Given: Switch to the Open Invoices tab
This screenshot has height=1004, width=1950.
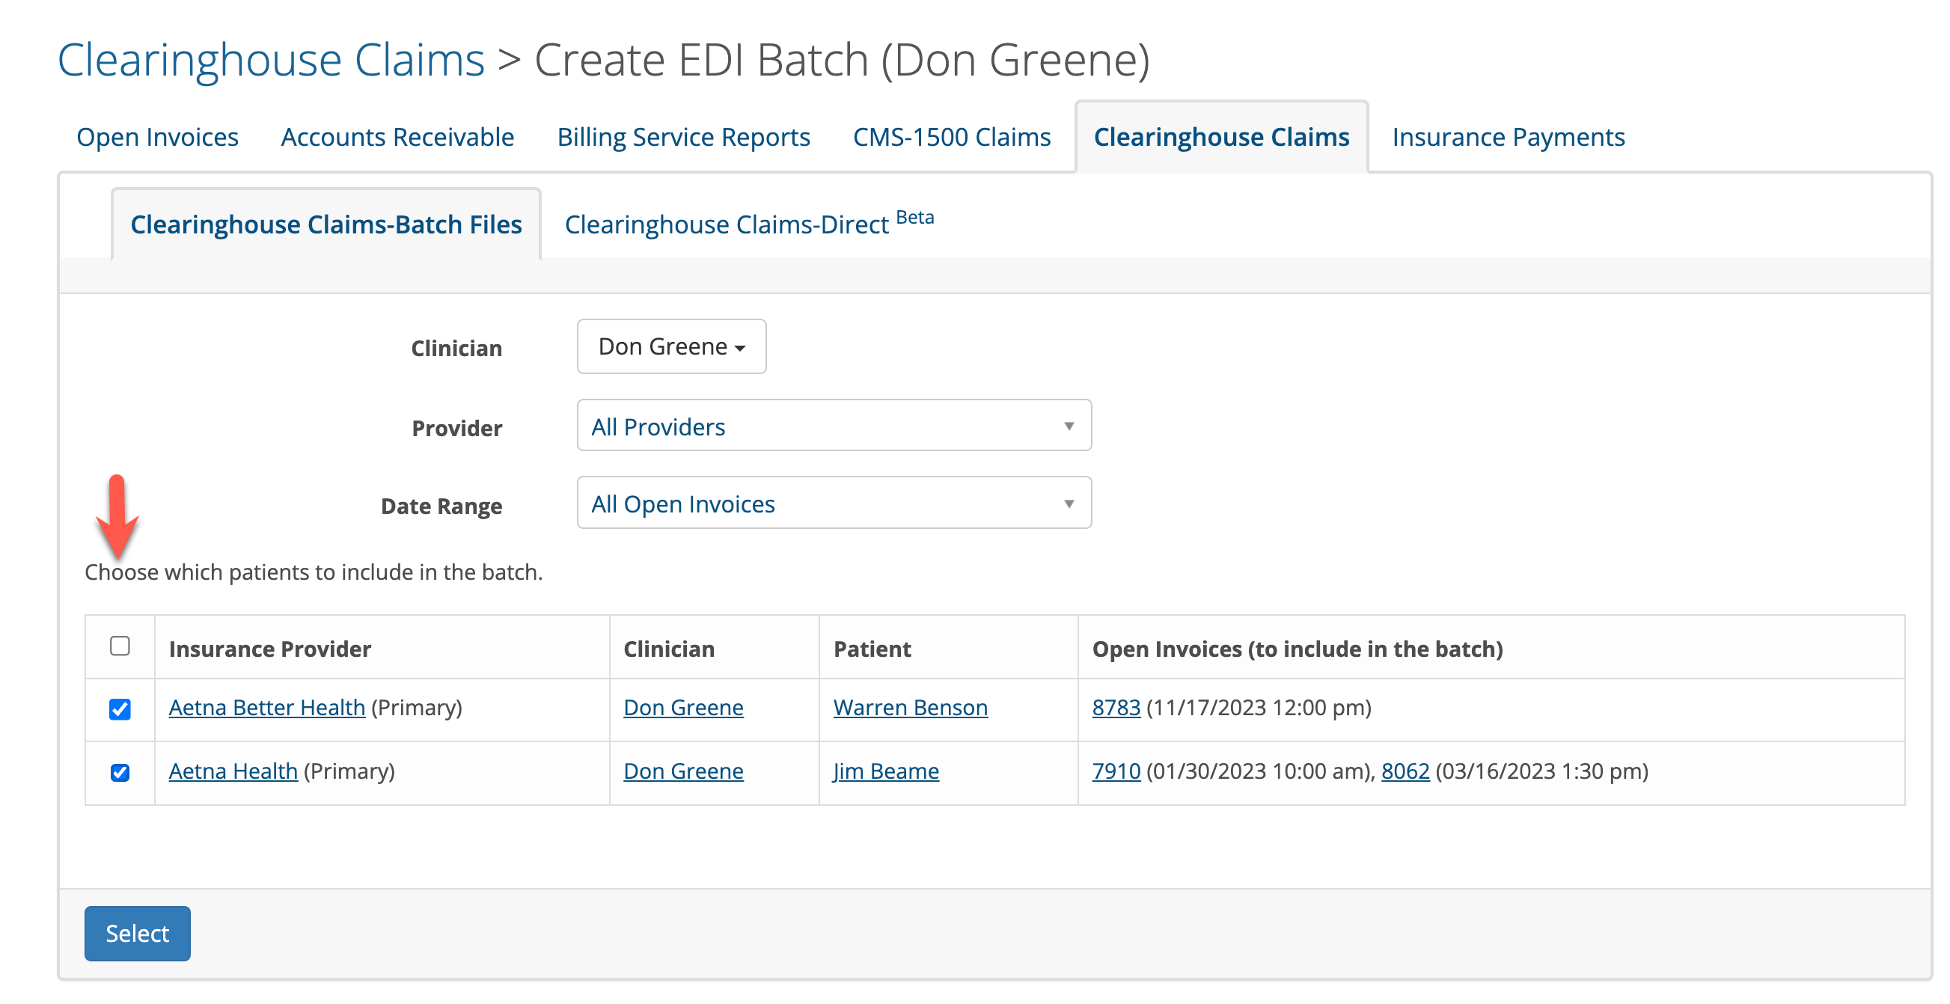Looking at the screenshot, I should coord(157,137).
